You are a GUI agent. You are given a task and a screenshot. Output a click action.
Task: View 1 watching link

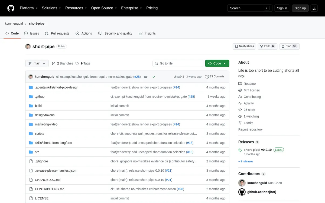pos(248,116)
